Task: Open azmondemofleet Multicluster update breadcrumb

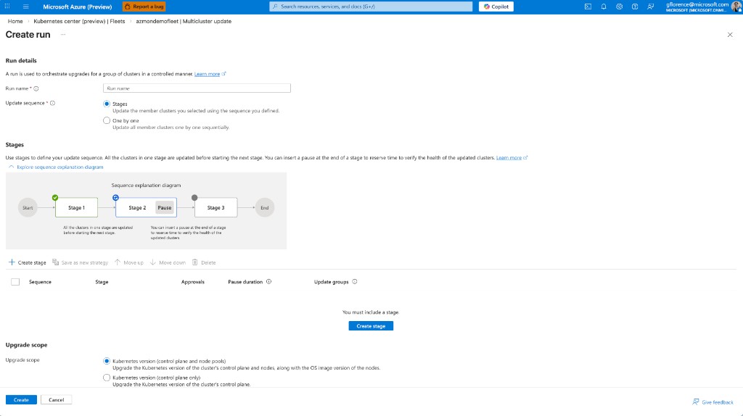Action: (184, 21)
